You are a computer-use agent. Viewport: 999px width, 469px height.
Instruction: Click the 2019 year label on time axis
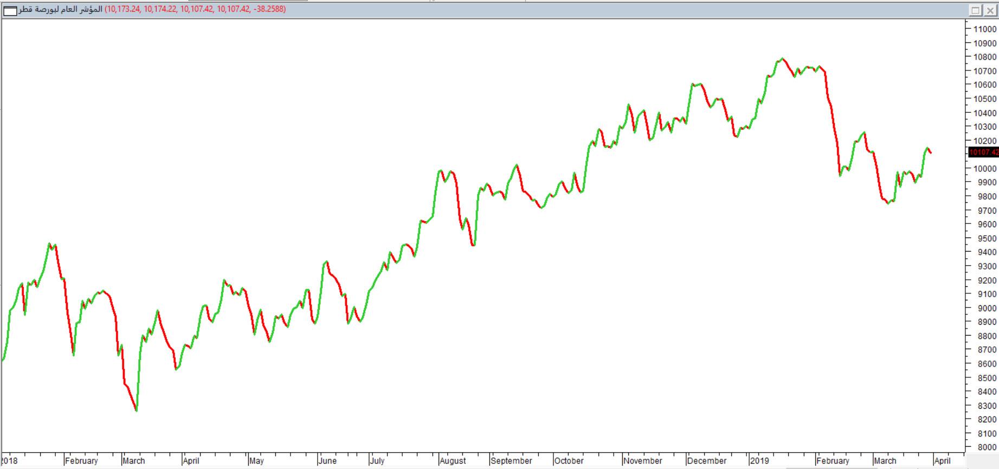(x=759, y=461)
